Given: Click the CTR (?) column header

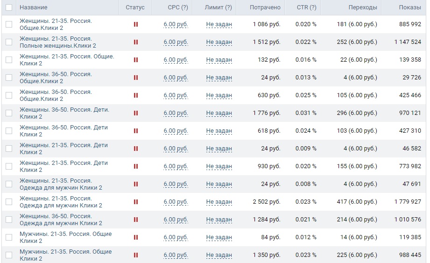Looking at the screenshot, I should pos(306,7).
